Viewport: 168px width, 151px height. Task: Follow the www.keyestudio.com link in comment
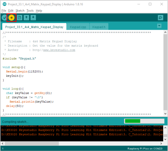click(59, 50)
